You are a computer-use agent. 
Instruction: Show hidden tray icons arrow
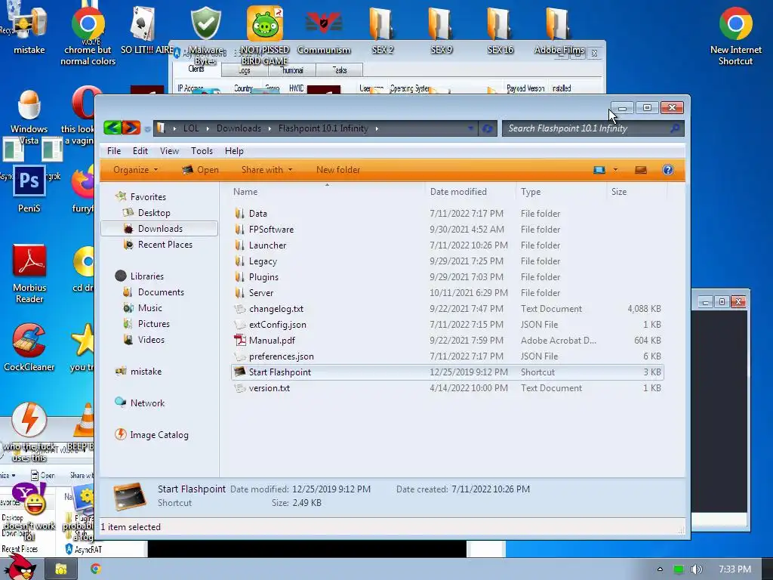tap(660, 569)
